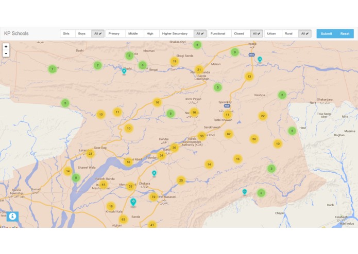Open the green cluster labeled 6
Viewport: 358px width, 254px height.
coord(129,56)
